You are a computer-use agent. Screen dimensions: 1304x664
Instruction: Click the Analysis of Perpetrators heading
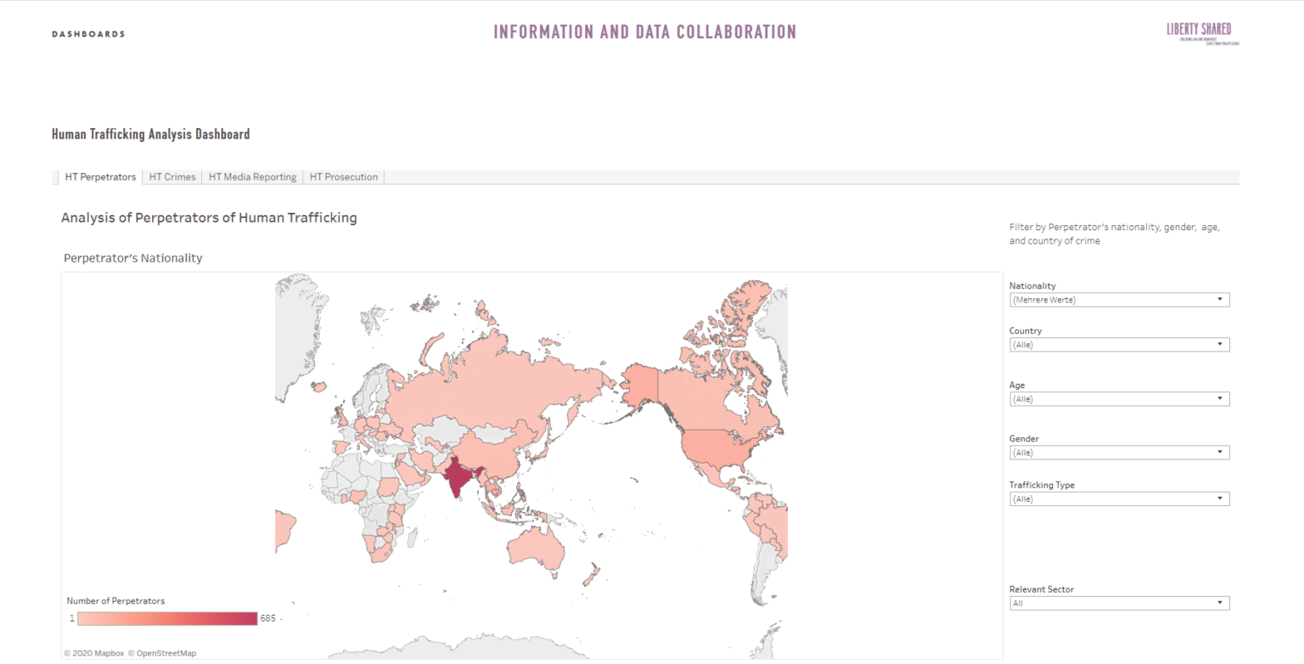[208, 217]
